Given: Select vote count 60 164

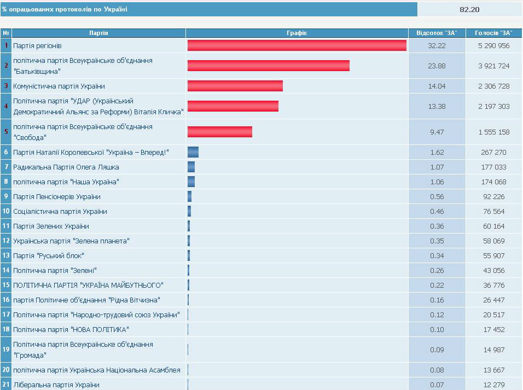Looking at the screenshot, I should click(x=493, y=226).
